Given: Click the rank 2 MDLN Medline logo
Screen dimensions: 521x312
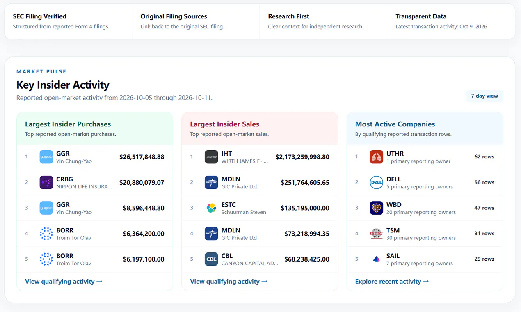Looking at the screenshot, I should click(211, 182).
